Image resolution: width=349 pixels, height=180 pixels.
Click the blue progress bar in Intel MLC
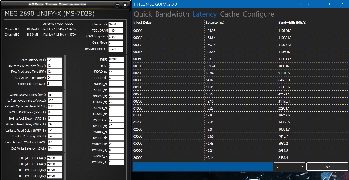pyautogui.click(x=203, y=167)
